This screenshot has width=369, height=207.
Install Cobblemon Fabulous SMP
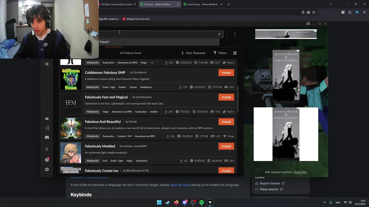tap(226, 73)
